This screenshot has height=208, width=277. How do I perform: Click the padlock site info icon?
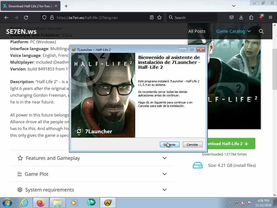pos(52,18)
